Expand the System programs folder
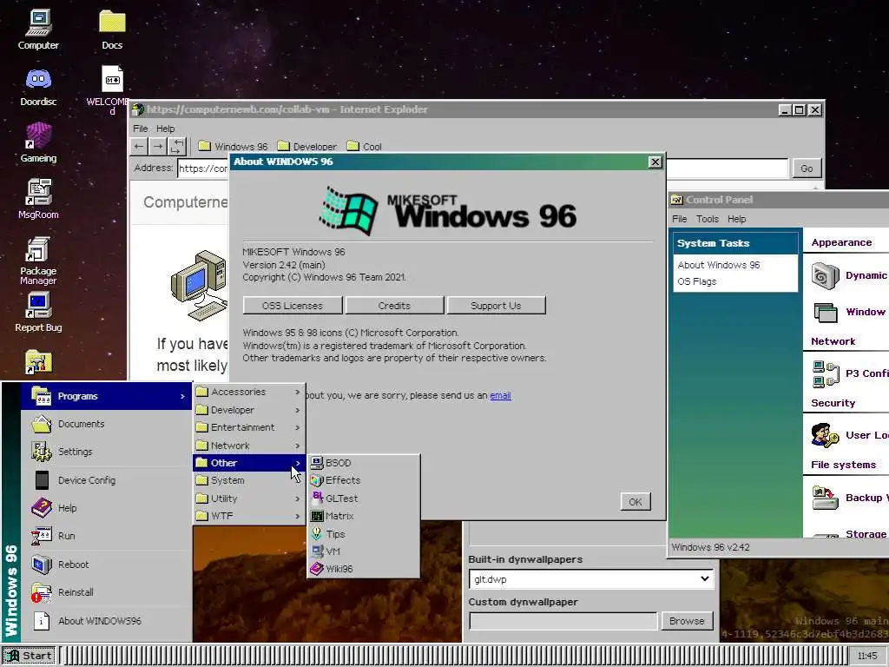 click(249, 480)
